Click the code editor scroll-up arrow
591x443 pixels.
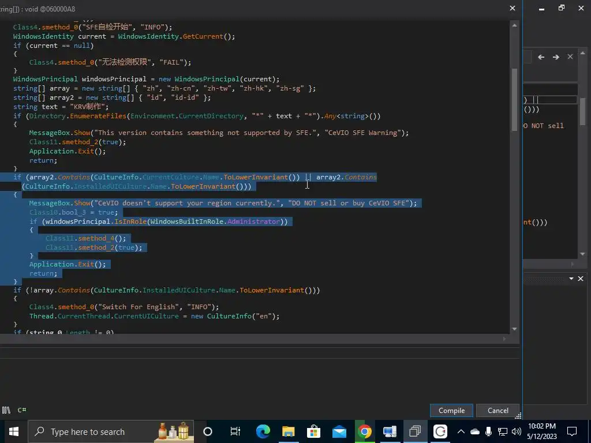[514, 25]
